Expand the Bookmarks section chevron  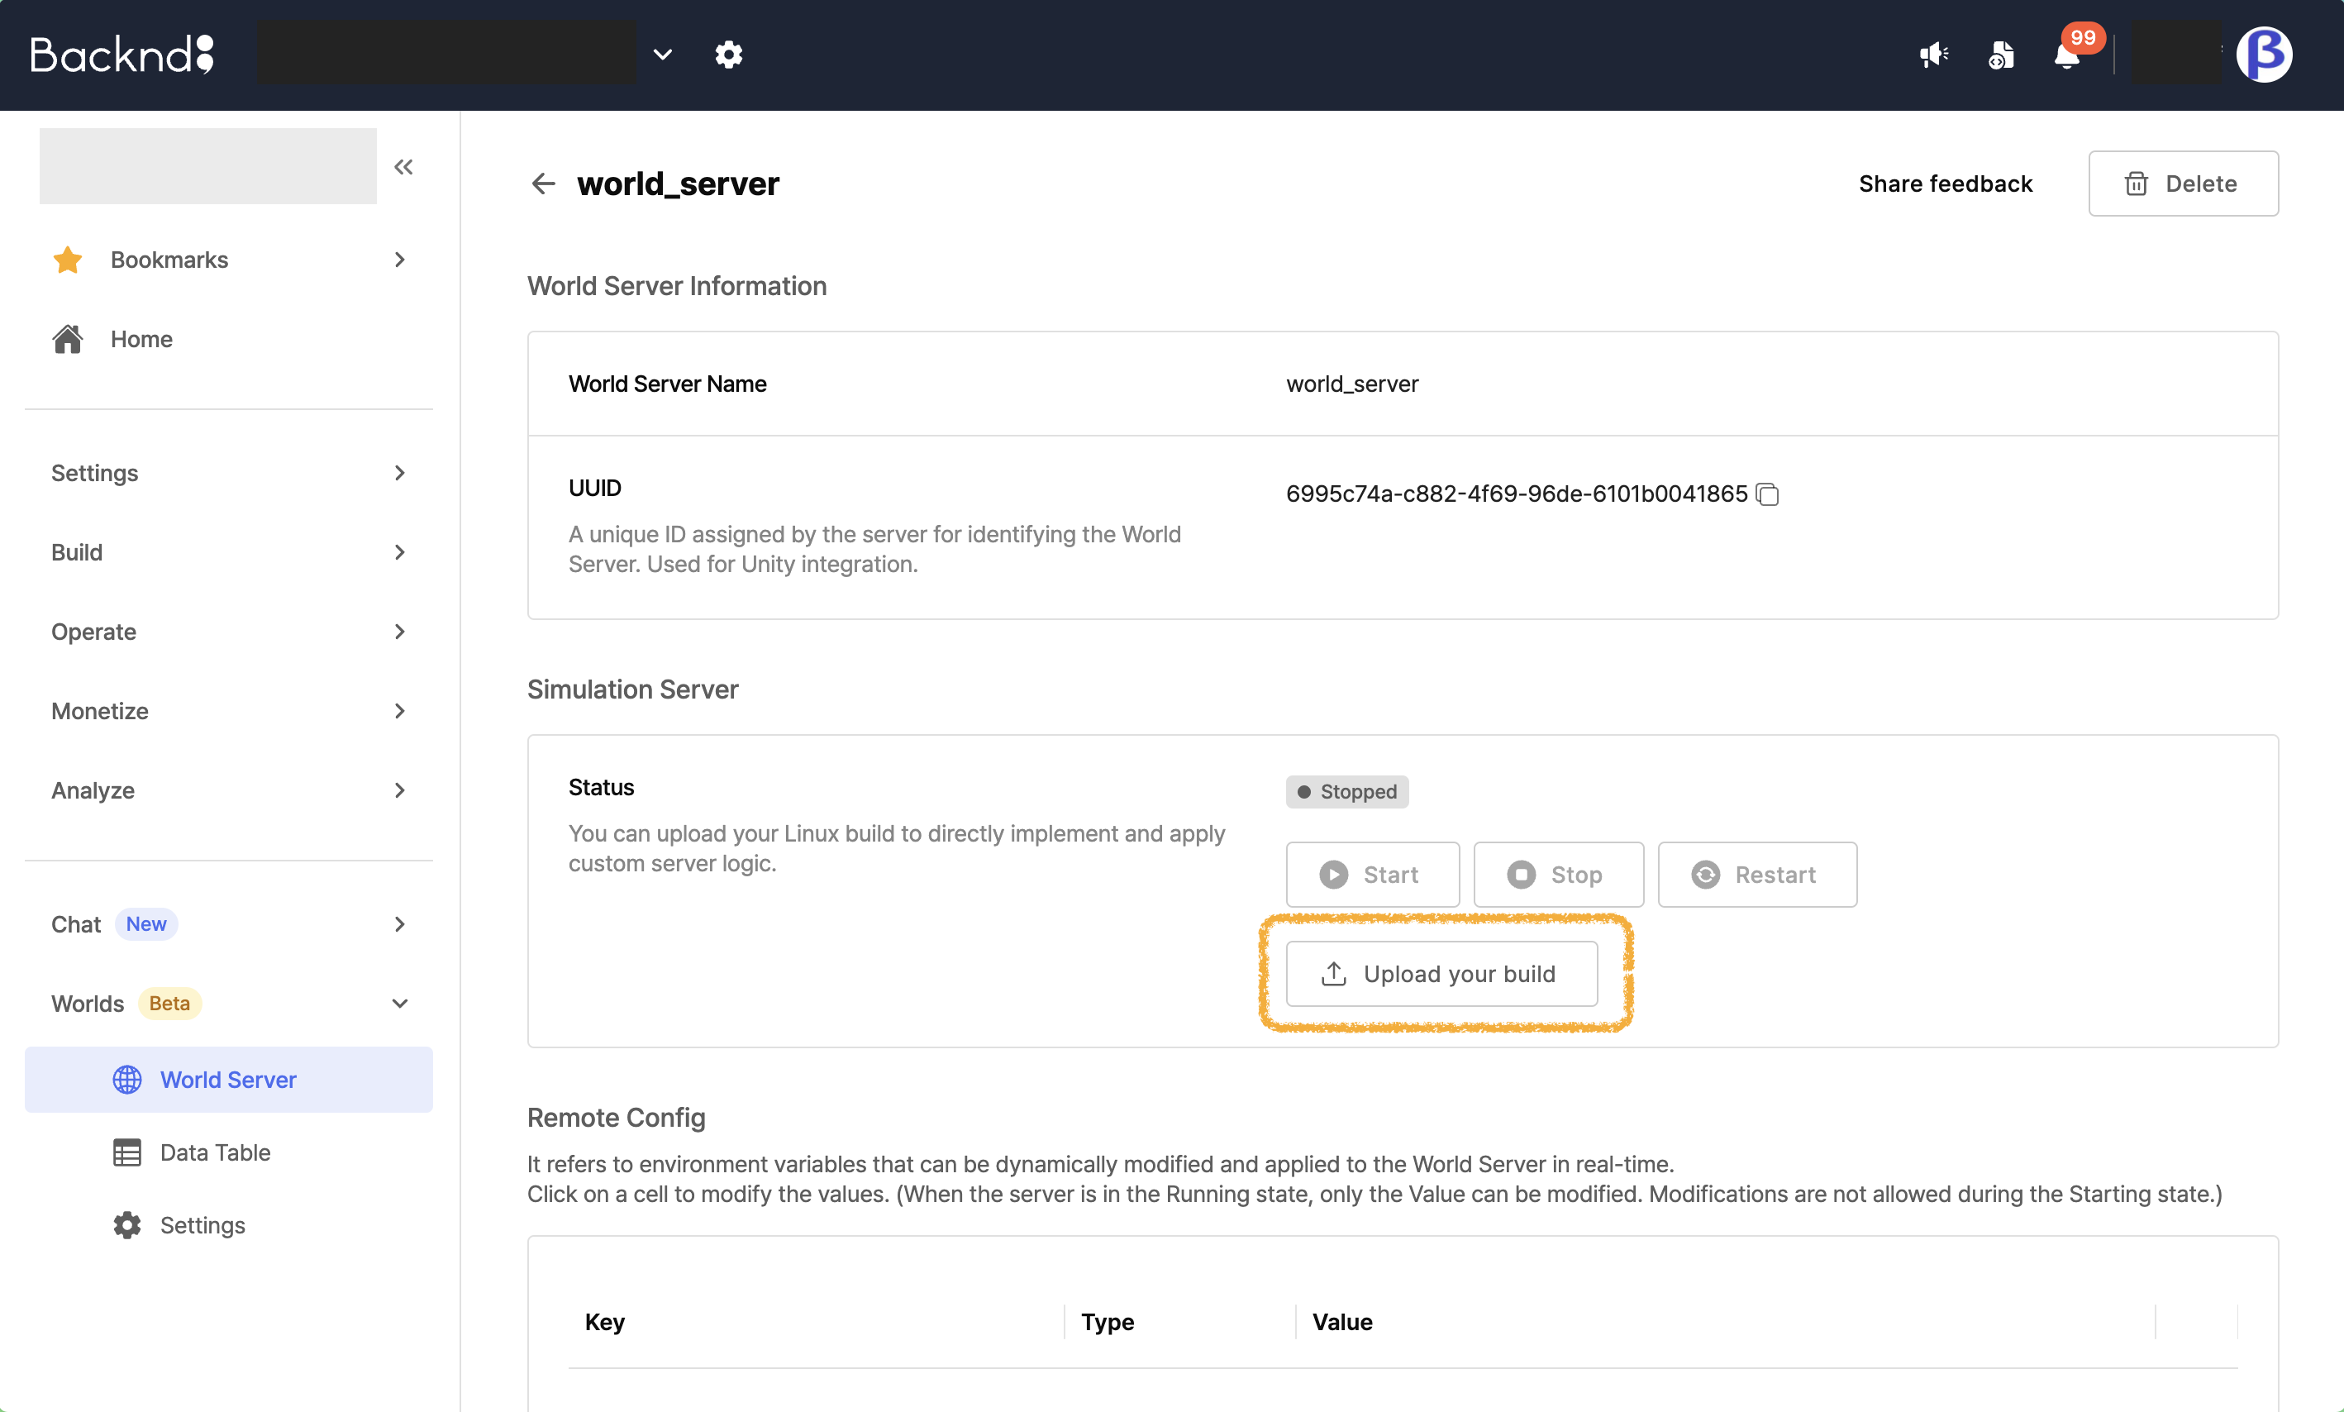pyautogui.click(x=399, y=260)
